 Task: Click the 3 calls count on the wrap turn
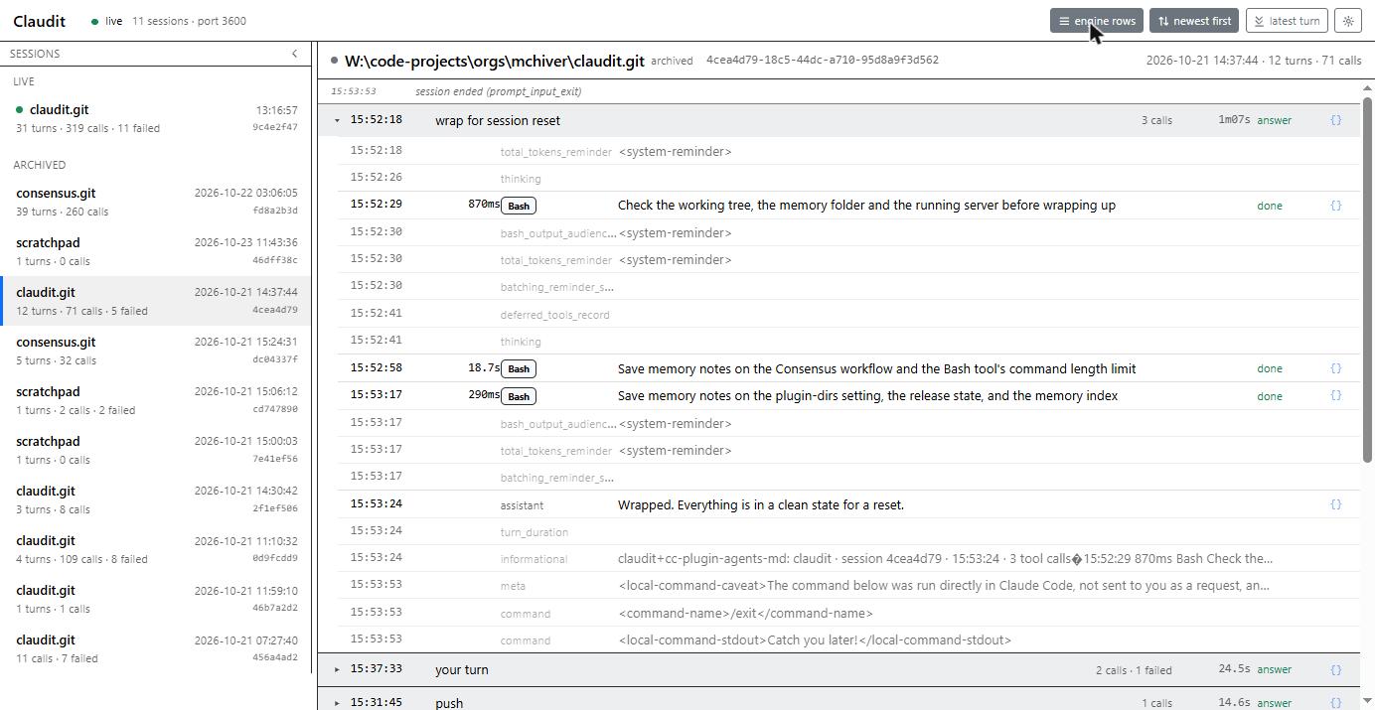(x=1156, y=120)
